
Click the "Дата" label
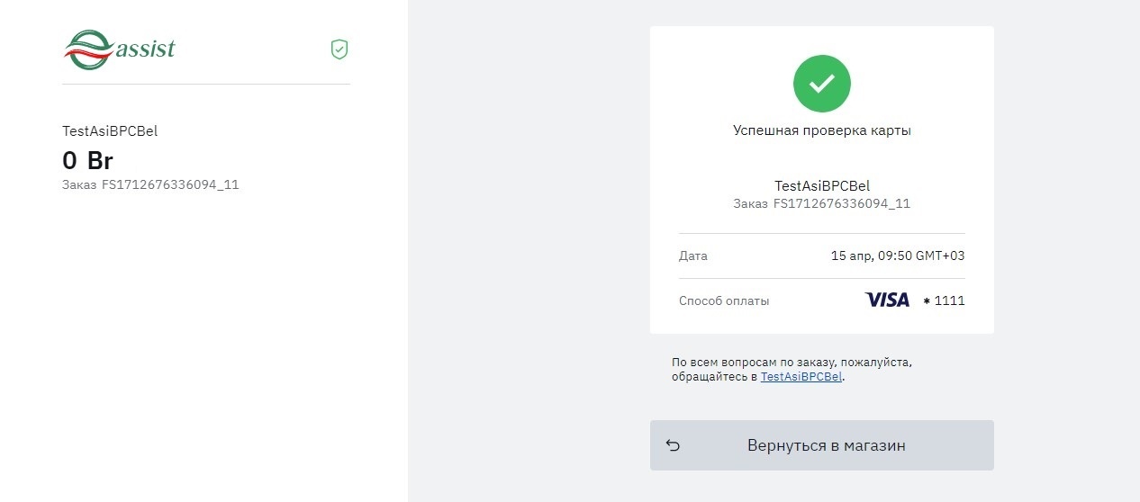click(x=692, y=256)
